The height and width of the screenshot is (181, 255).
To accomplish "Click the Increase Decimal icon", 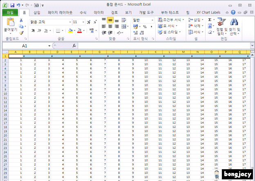I will tap(136, 33).
